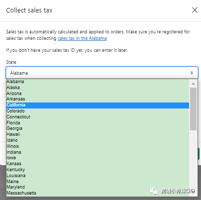This screenshot has width=201, height=200.
Task: Pick Kentucky from the state options
Action: tap(98, 170)
